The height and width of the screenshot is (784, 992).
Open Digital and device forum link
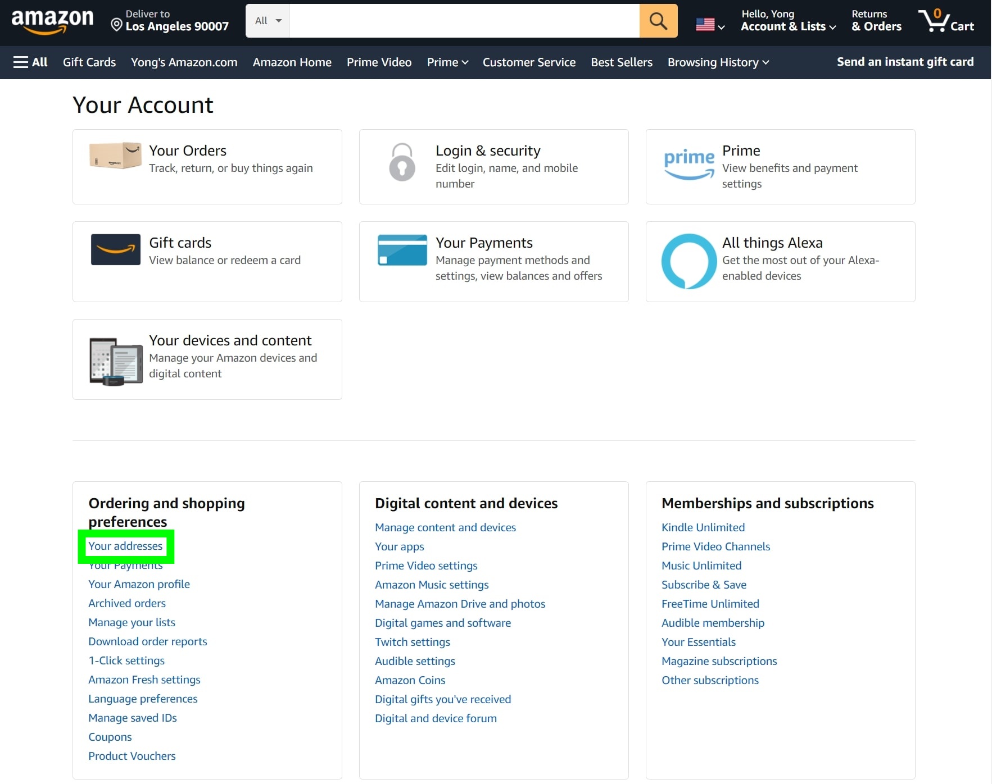click(x=436, y=718)
